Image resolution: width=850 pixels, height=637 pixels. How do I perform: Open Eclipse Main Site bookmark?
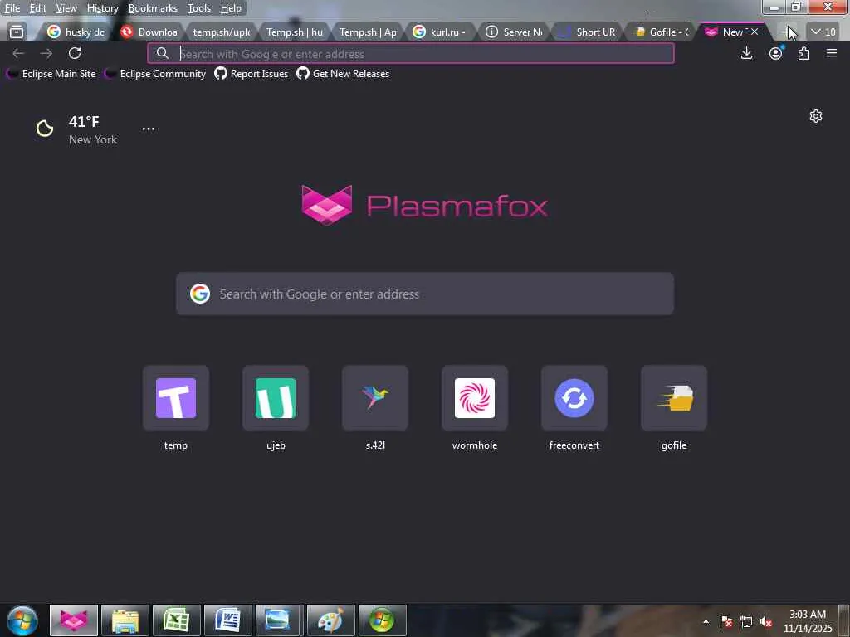point(51,74)
